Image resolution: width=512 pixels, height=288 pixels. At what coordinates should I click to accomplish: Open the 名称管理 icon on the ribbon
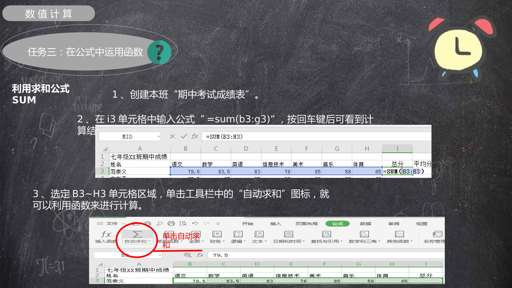pyautogui.click(x=437, y=234)
